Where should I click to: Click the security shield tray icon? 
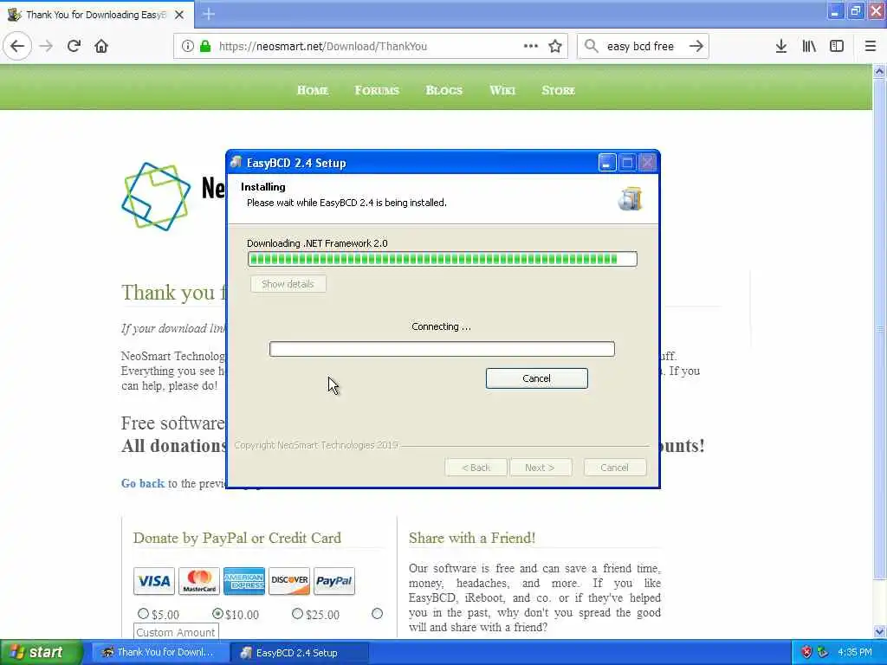tap(806, 652)
